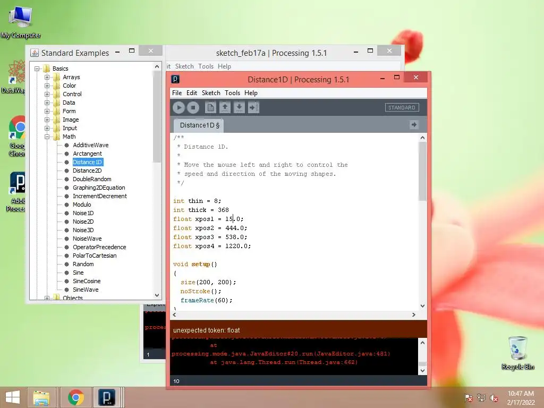Select the Arctangent example
The width and height of the screenshot is (544, 408).
pyautogui.click(x=87, y=154)
